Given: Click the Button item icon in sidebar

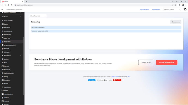Looking at the screenshot, I should (x=2, y=24).
